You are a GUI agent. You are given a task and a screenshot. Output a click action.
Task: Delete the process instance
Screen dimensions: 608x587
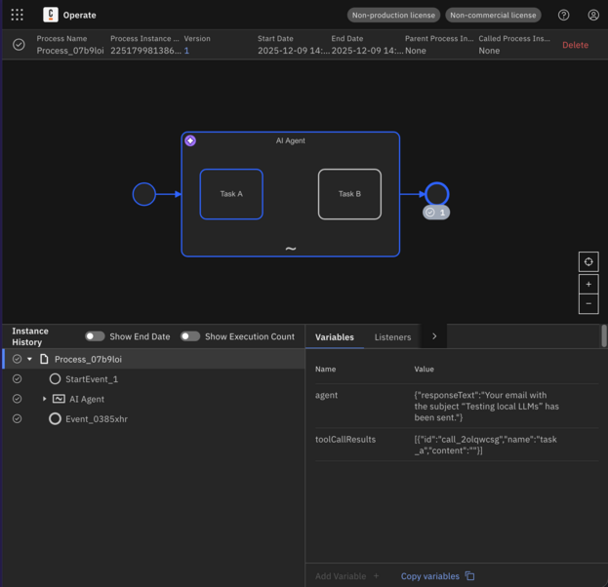(x=575, y=45)
